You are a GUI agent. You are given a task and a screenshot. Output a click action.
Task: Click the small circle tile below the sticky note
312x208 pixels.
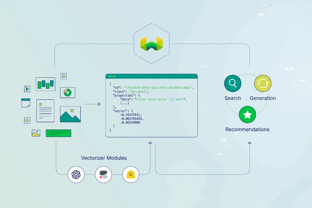(x=27, y=120)
